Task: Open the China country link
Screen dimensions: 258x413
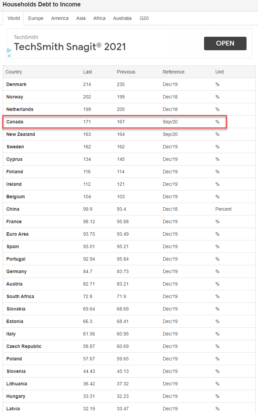Action: tap(13, 209)
